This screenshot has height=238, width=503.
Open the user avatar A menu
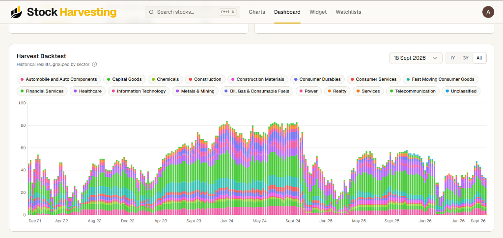(x=488, y=12)
